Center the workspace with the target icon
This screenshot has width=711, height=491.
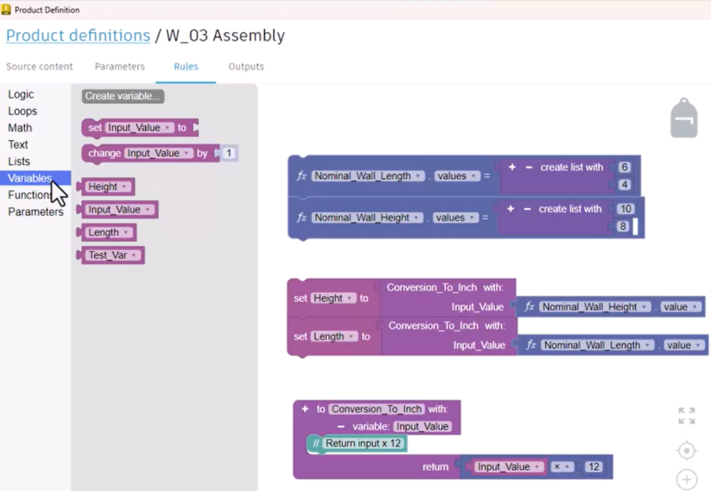[x=687, y=451]
